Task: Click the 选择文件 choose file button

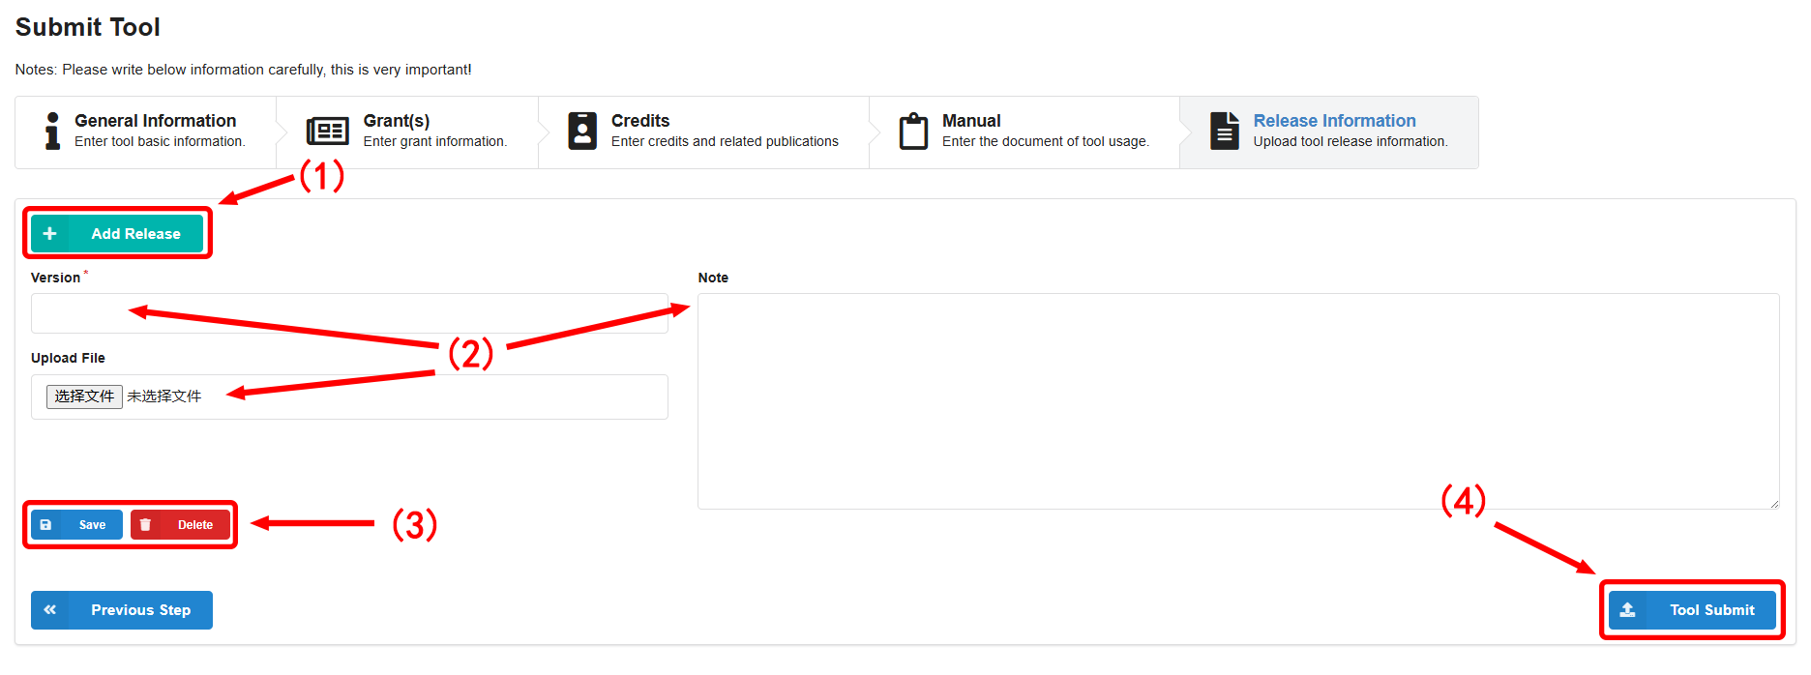Action: point(84,396)
